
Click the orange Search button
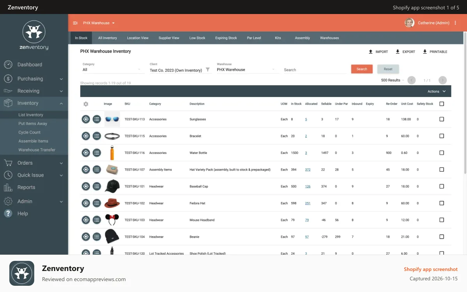tap(362, 69)
